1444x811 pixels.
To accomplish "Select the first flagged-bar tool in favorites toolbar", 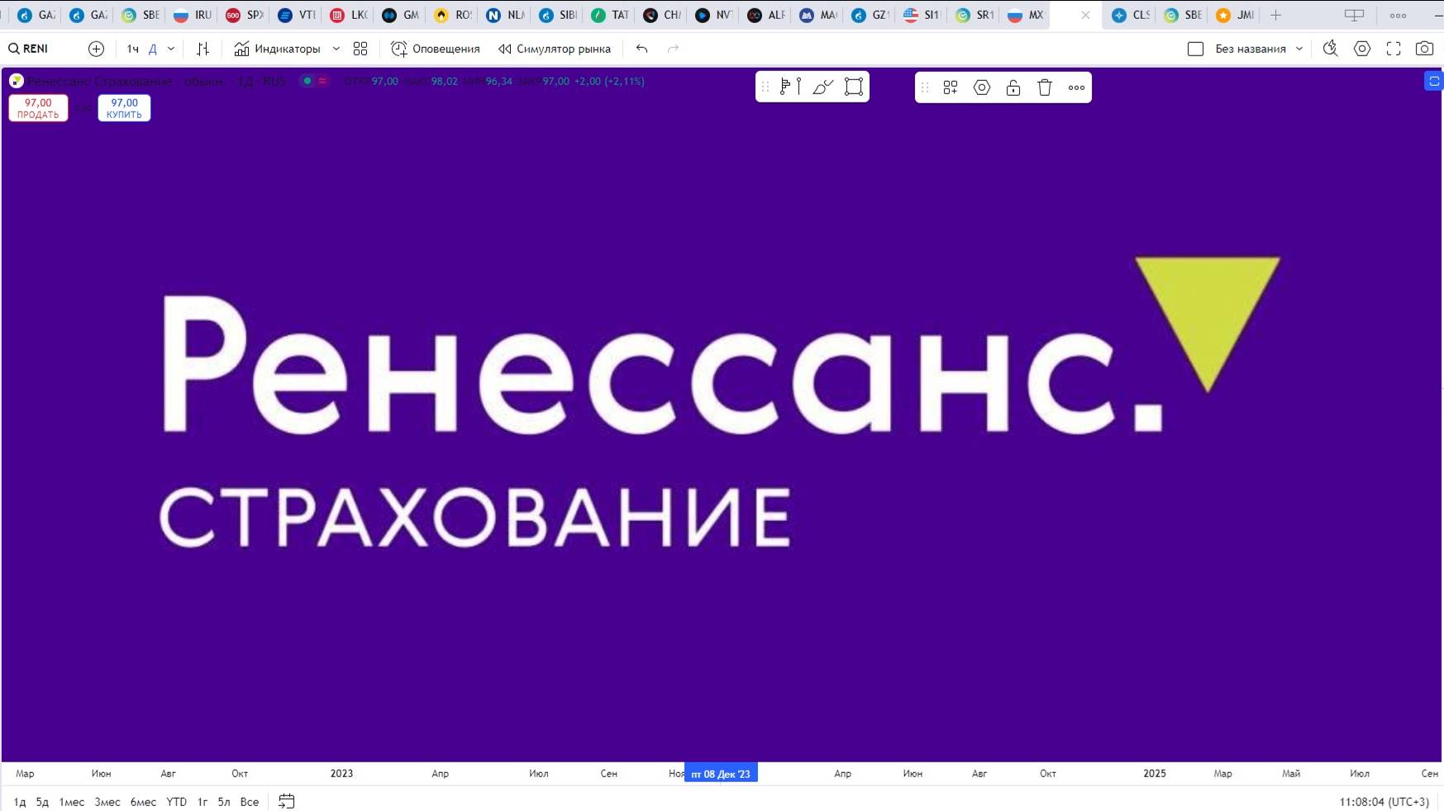I will point(784,87).
